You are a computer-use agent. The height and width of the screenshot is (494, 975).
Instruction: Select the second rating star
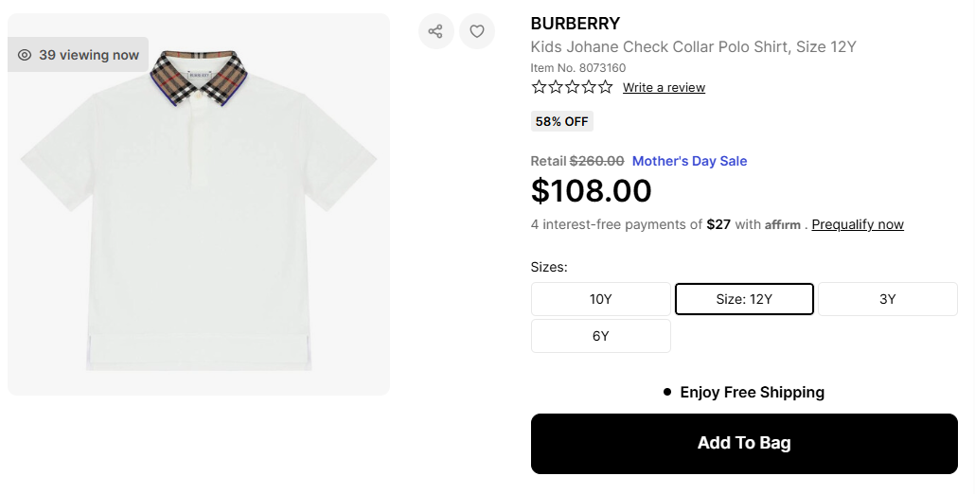(556, 87)
